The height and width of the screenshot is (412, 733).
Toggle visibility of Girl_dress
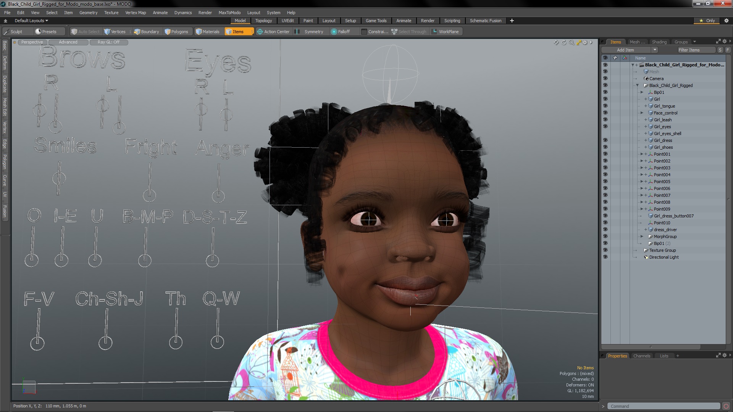605,140
